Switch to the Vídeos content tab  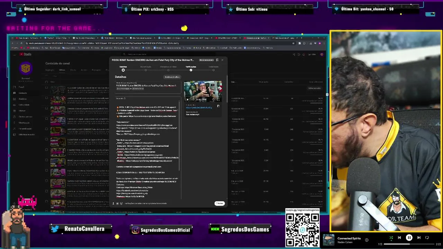[62, 70]
